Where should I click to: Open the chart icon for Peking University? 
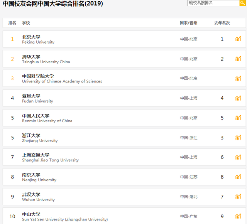coord(238,39)
